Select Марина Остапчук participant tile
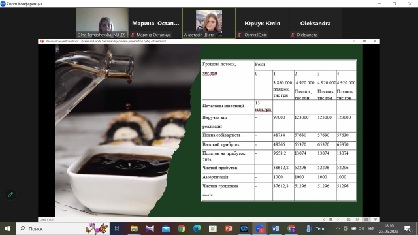Viewport: 418px width, 235px height. coord(155,23)
